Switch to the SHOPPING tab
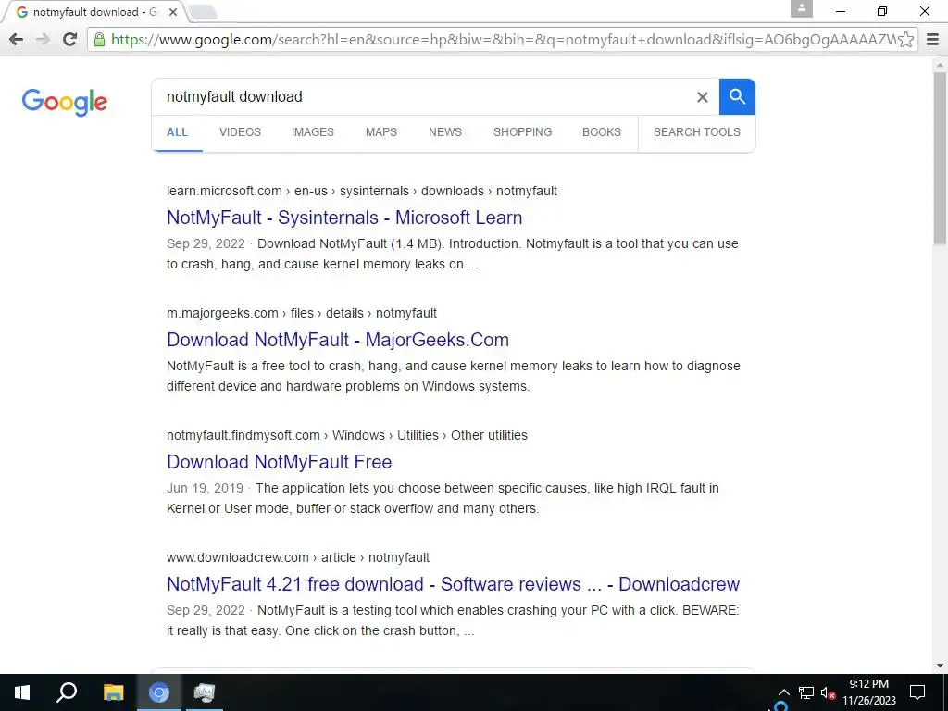Viewport: 948px width, 711px height. coord(522,131)
